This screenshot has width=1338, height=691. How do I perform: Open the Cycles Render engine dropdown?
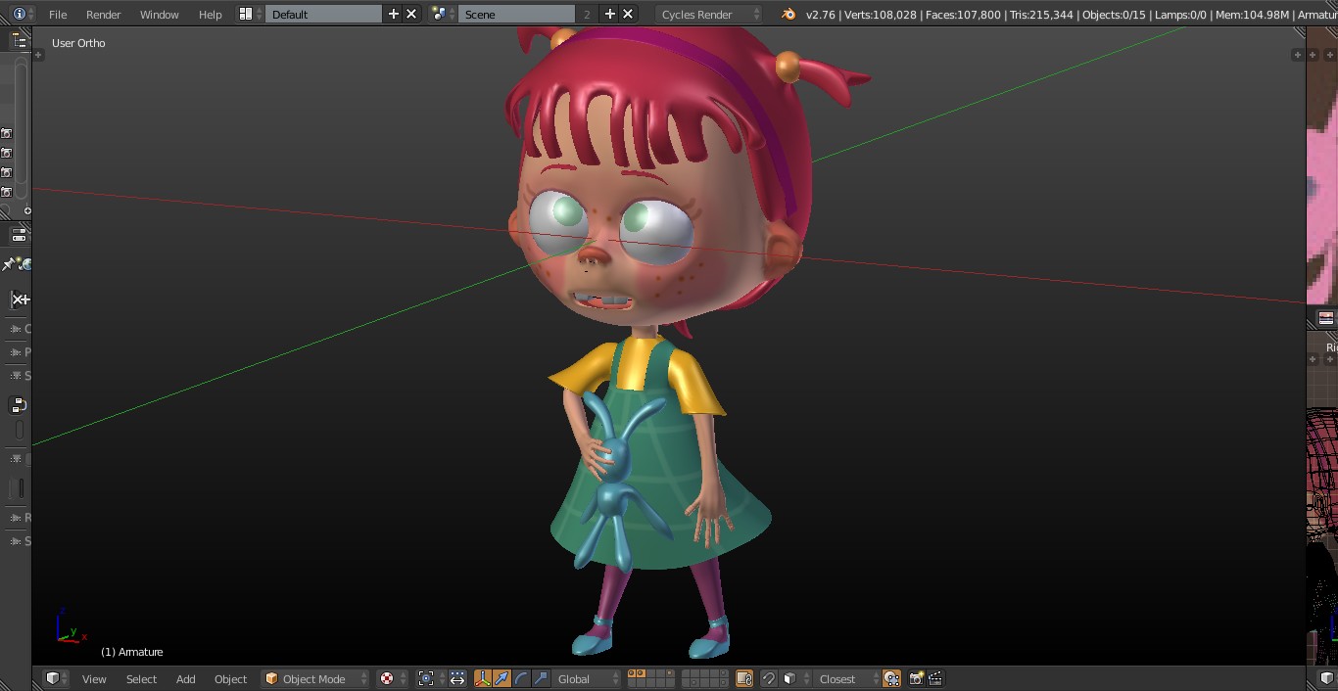pyautogui.click(x=709, y=14)
